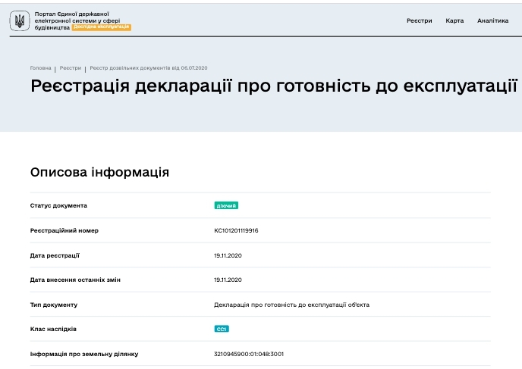
Task: Click the page heading 'Реєстрація декларації про готовність'
Action: (x=274, y=86)
